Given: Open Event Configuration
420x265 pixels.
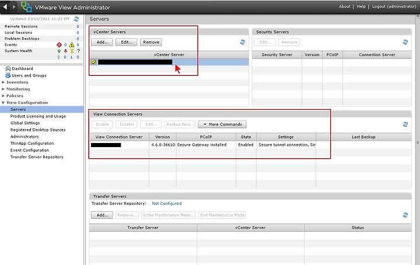Looking at the screenshot, I should click(30, 151).
